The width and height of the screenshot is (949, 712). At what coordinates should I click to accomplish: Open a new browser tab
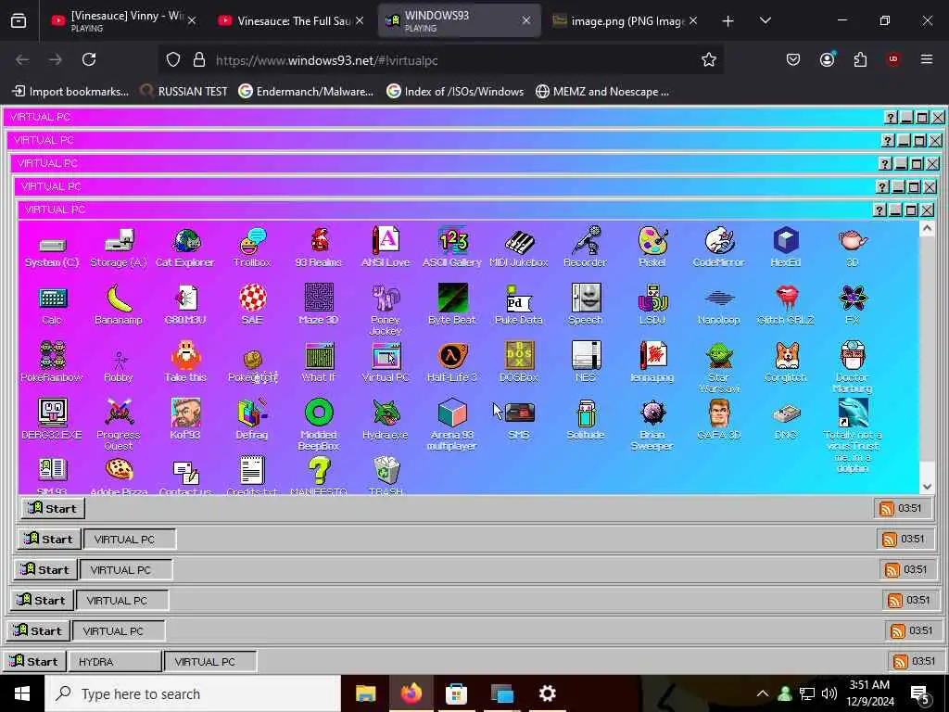[728, 21]
